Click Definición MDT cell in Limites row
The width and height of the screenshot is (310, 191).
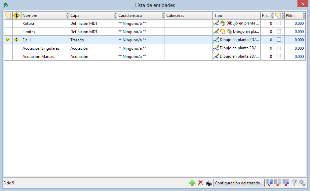pos(93,32)
